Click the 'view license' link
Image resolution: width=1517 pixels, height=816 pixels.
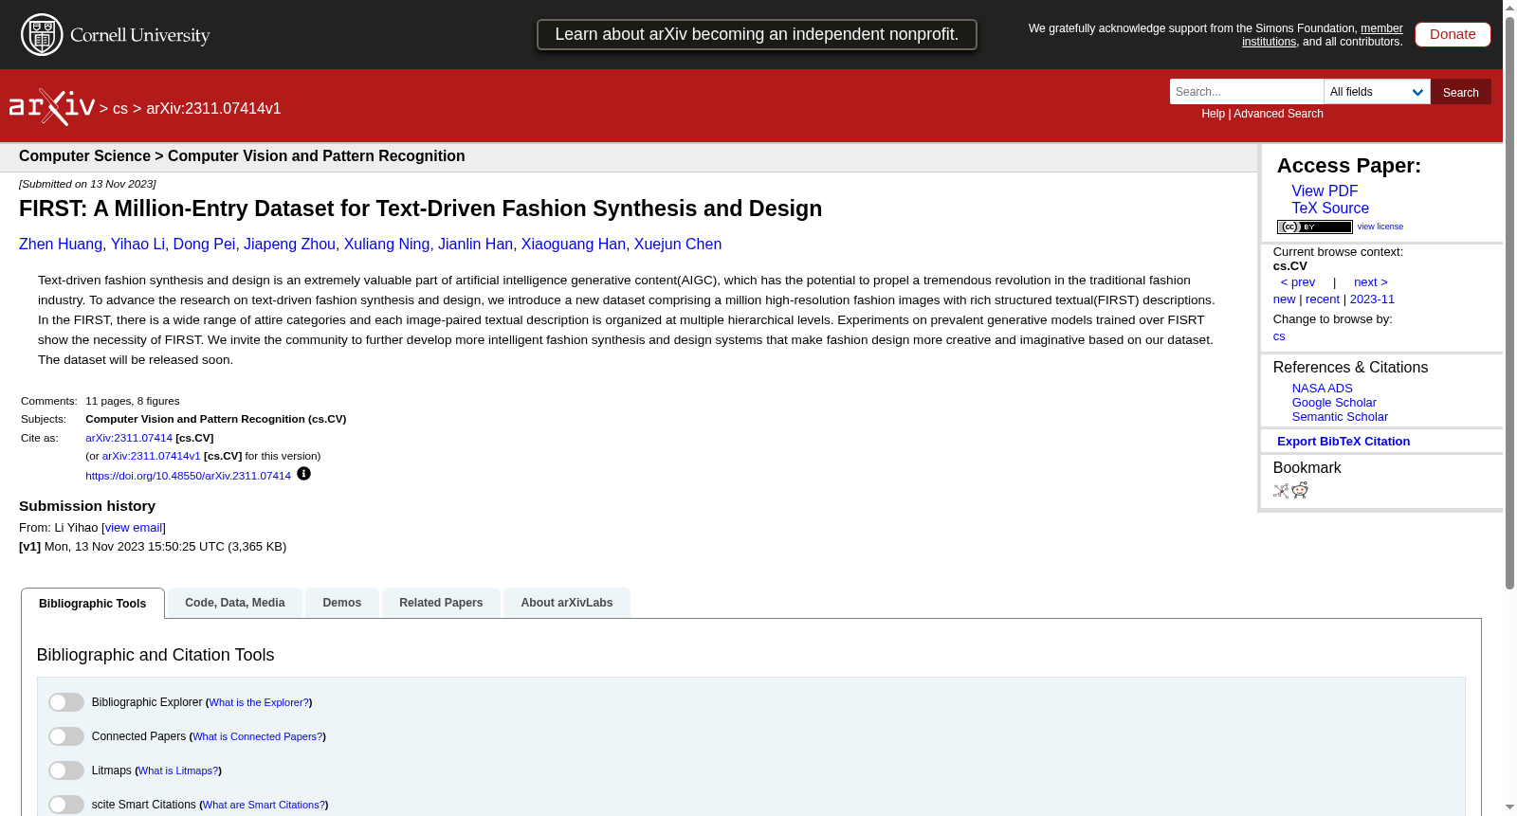(x=1380, y=227)
